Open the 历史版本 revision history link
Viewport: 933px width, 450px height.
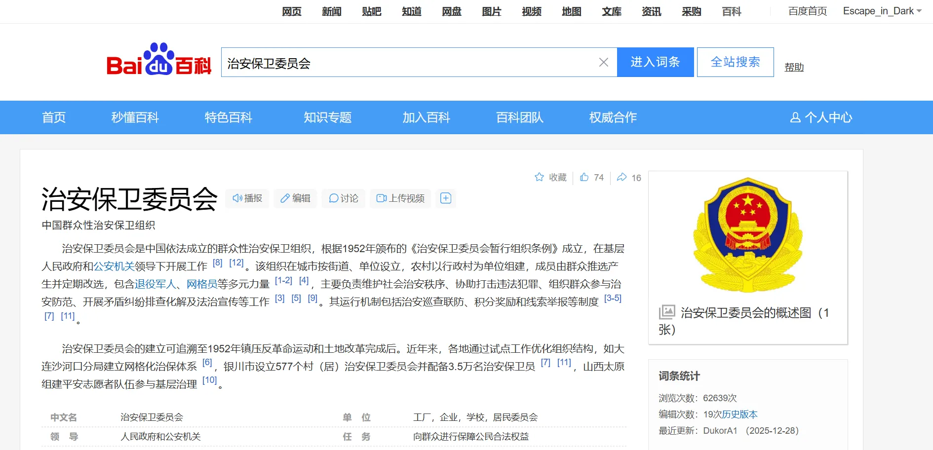[x=739, y=414]
